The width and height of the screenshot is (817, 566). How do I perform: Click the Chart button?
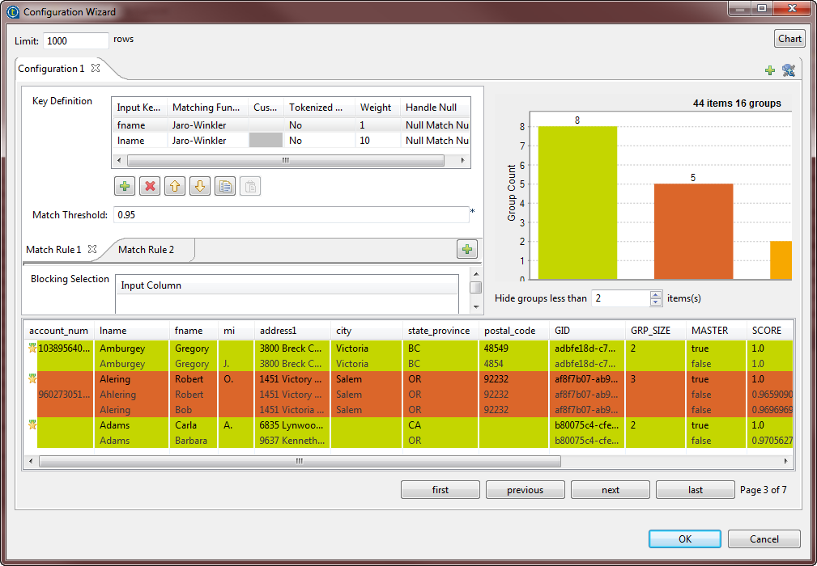click(x=789, y=39)
